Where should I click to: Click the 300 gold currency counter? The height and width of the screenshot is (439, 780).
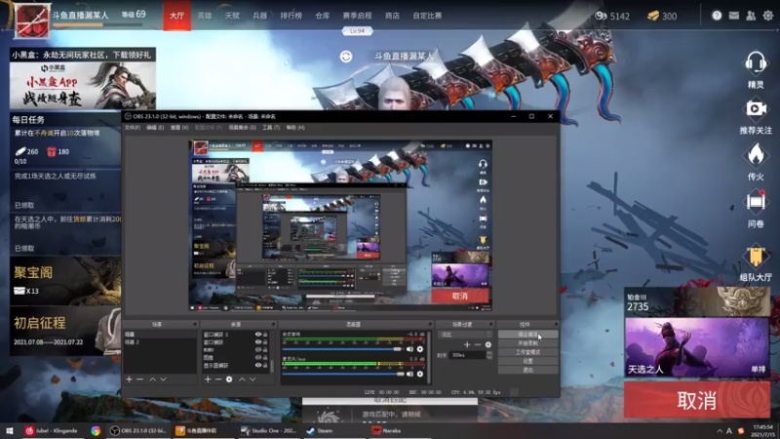tap(662, 16)
